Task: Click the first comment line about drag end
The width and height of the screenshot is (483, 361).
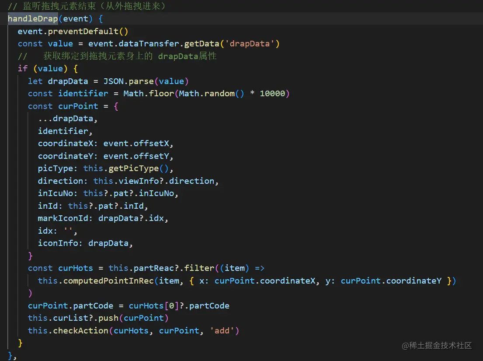Action: [87, 6]
